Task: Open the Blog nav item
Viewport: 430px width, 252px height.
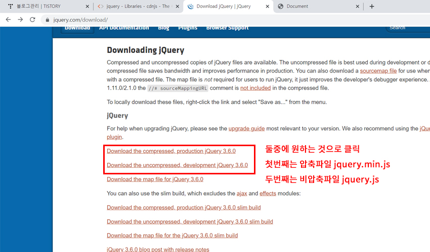Action: (x=163, y=28)
